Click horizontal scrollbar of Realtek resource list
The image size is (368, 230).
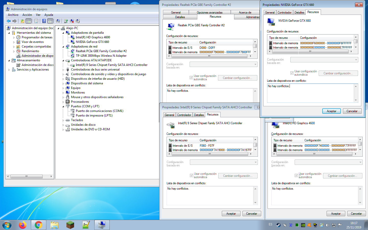click(x=210, y=56)
